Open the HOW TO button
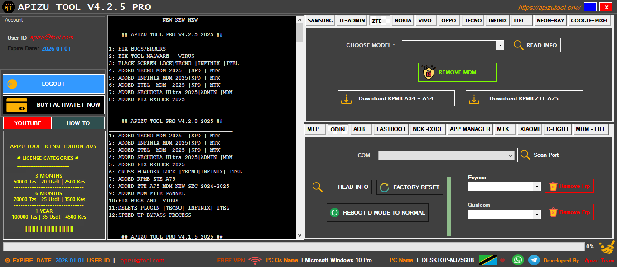The height and width of the screenshot is (267, 617). [x=78, y=123]
